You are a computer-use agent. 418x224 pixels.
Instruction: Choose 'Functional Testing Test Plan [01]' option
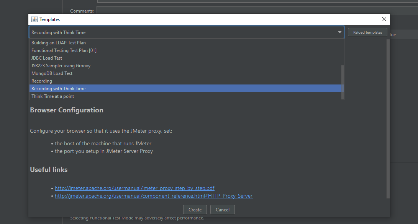point(185,50)
